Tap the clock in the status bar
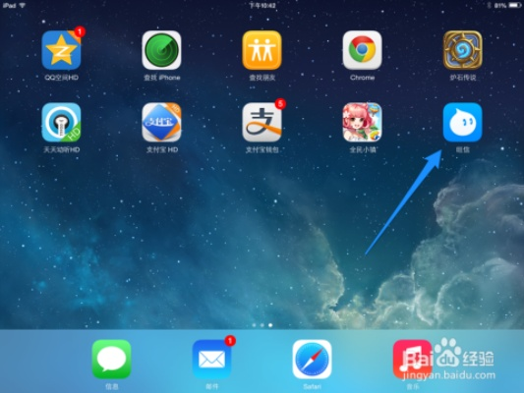The width and height of the screenshot is (524, 393). tap(262, 5)
